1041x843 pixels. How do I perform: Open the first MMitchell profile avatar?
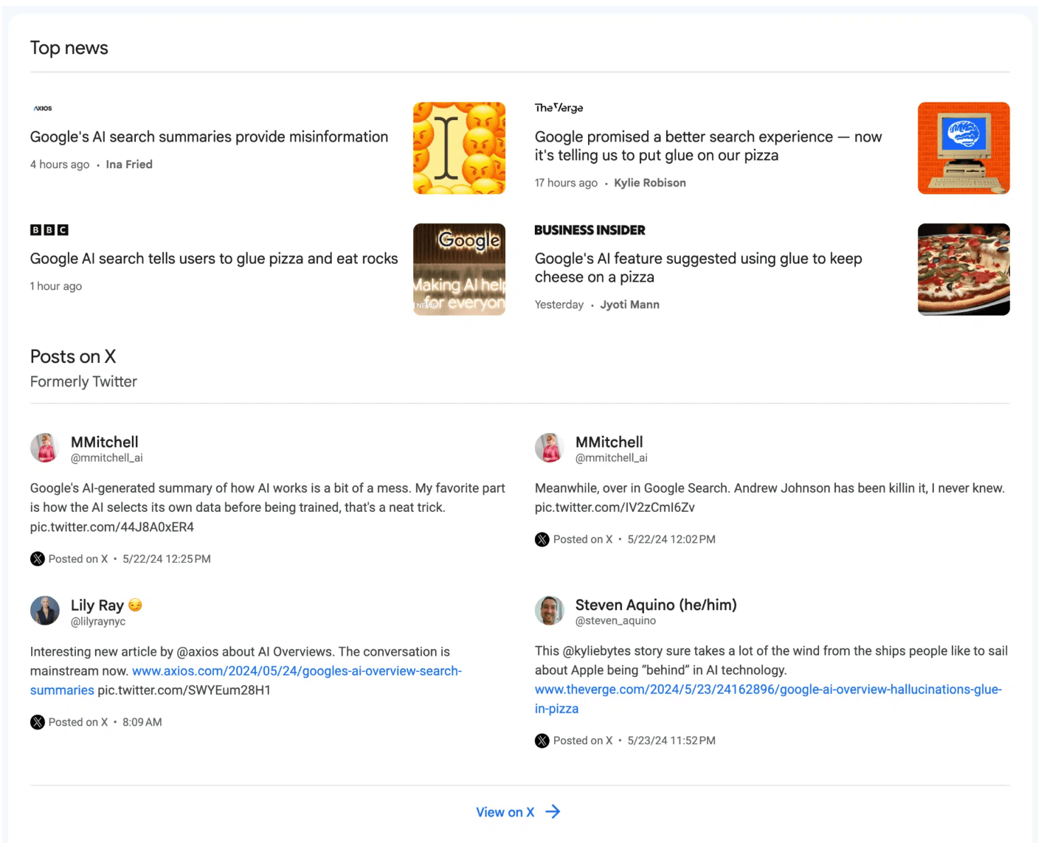45,448
